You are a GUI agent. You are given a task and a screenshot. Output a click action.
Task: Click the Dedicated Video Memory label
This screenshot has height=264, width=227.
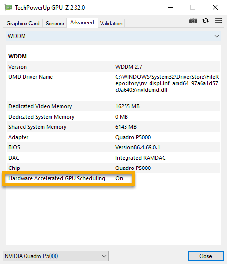click(x=40, y=106)
